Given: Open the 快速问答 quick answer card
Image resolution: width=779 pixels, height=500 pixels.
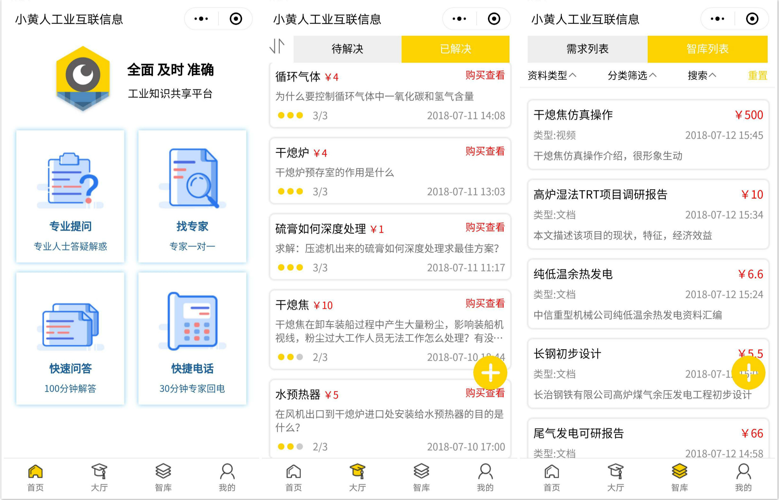Looking at the screenshot, I should coord(70,338).
